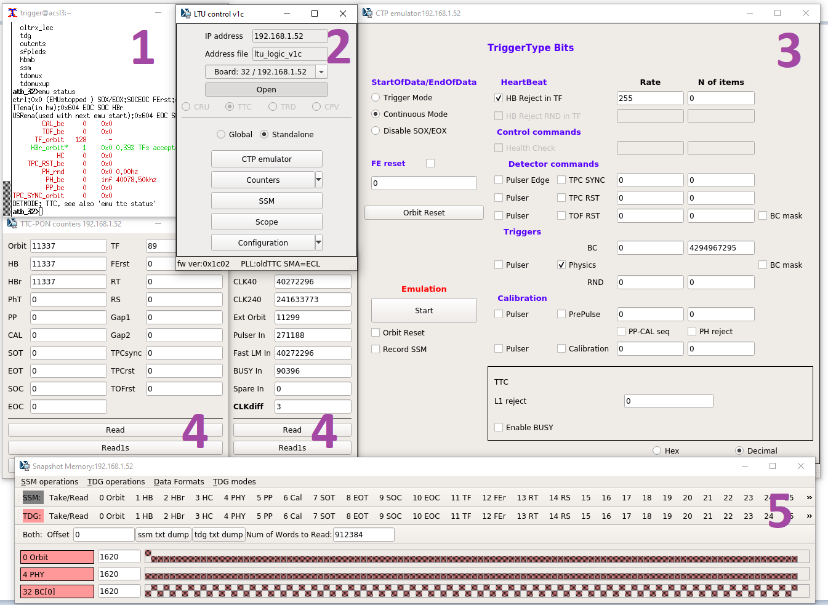
Task: Select Trigger Mode radio button
Action: click(x=376, y=97)
